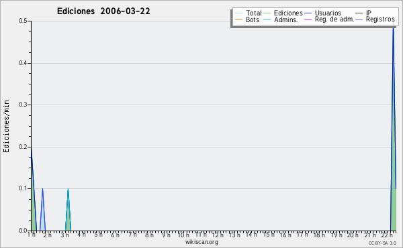This screenshot has height=248, width=403.
Task: Click the cyan-green spike near 3 h
Action: tap(68, 210)
